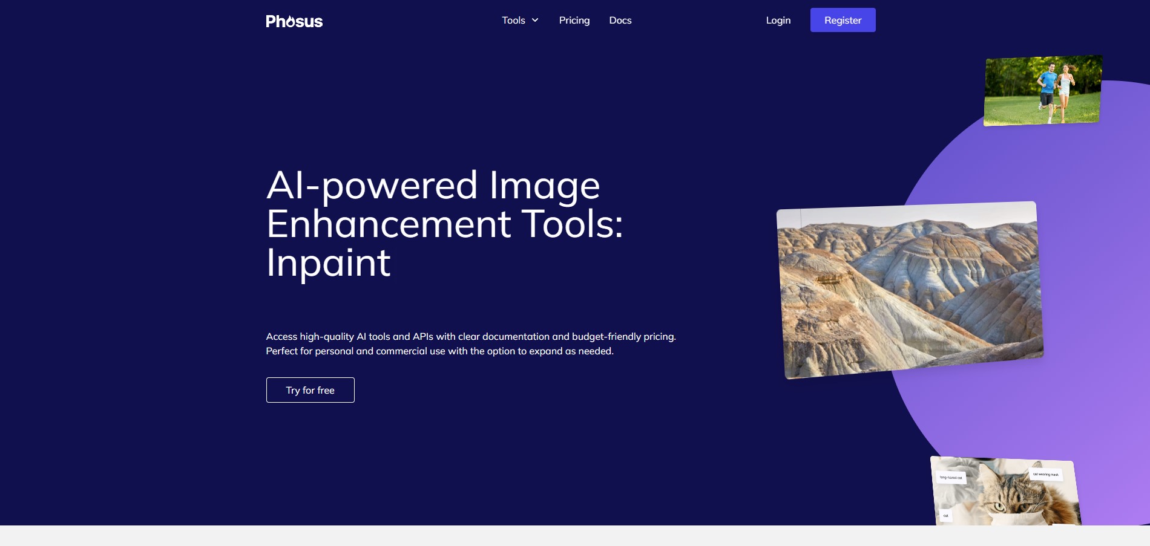Click the small 'cat' tag label

945,516
